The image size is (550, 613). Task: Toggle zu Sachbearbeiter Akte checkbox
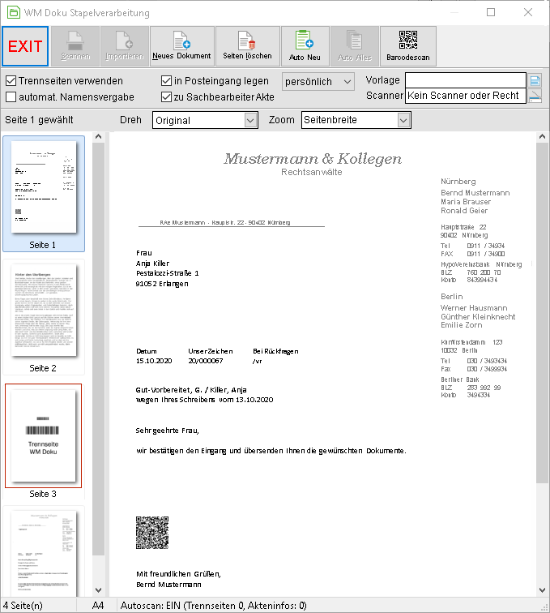point(166,97)
